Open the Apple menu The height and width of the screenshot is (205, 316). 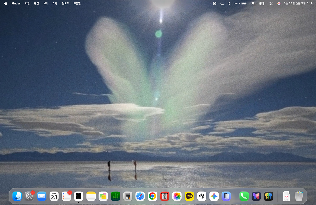click(x=6, y=3)
